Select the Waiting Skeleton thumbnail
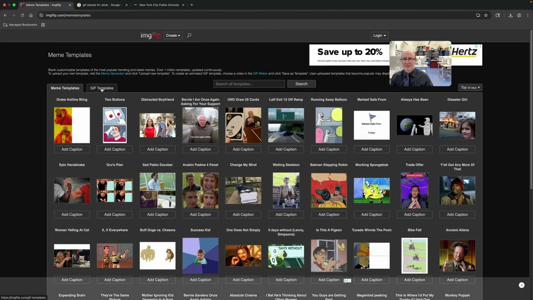Image resolution: width=533 pixels, height=300 pixels. 286,190
